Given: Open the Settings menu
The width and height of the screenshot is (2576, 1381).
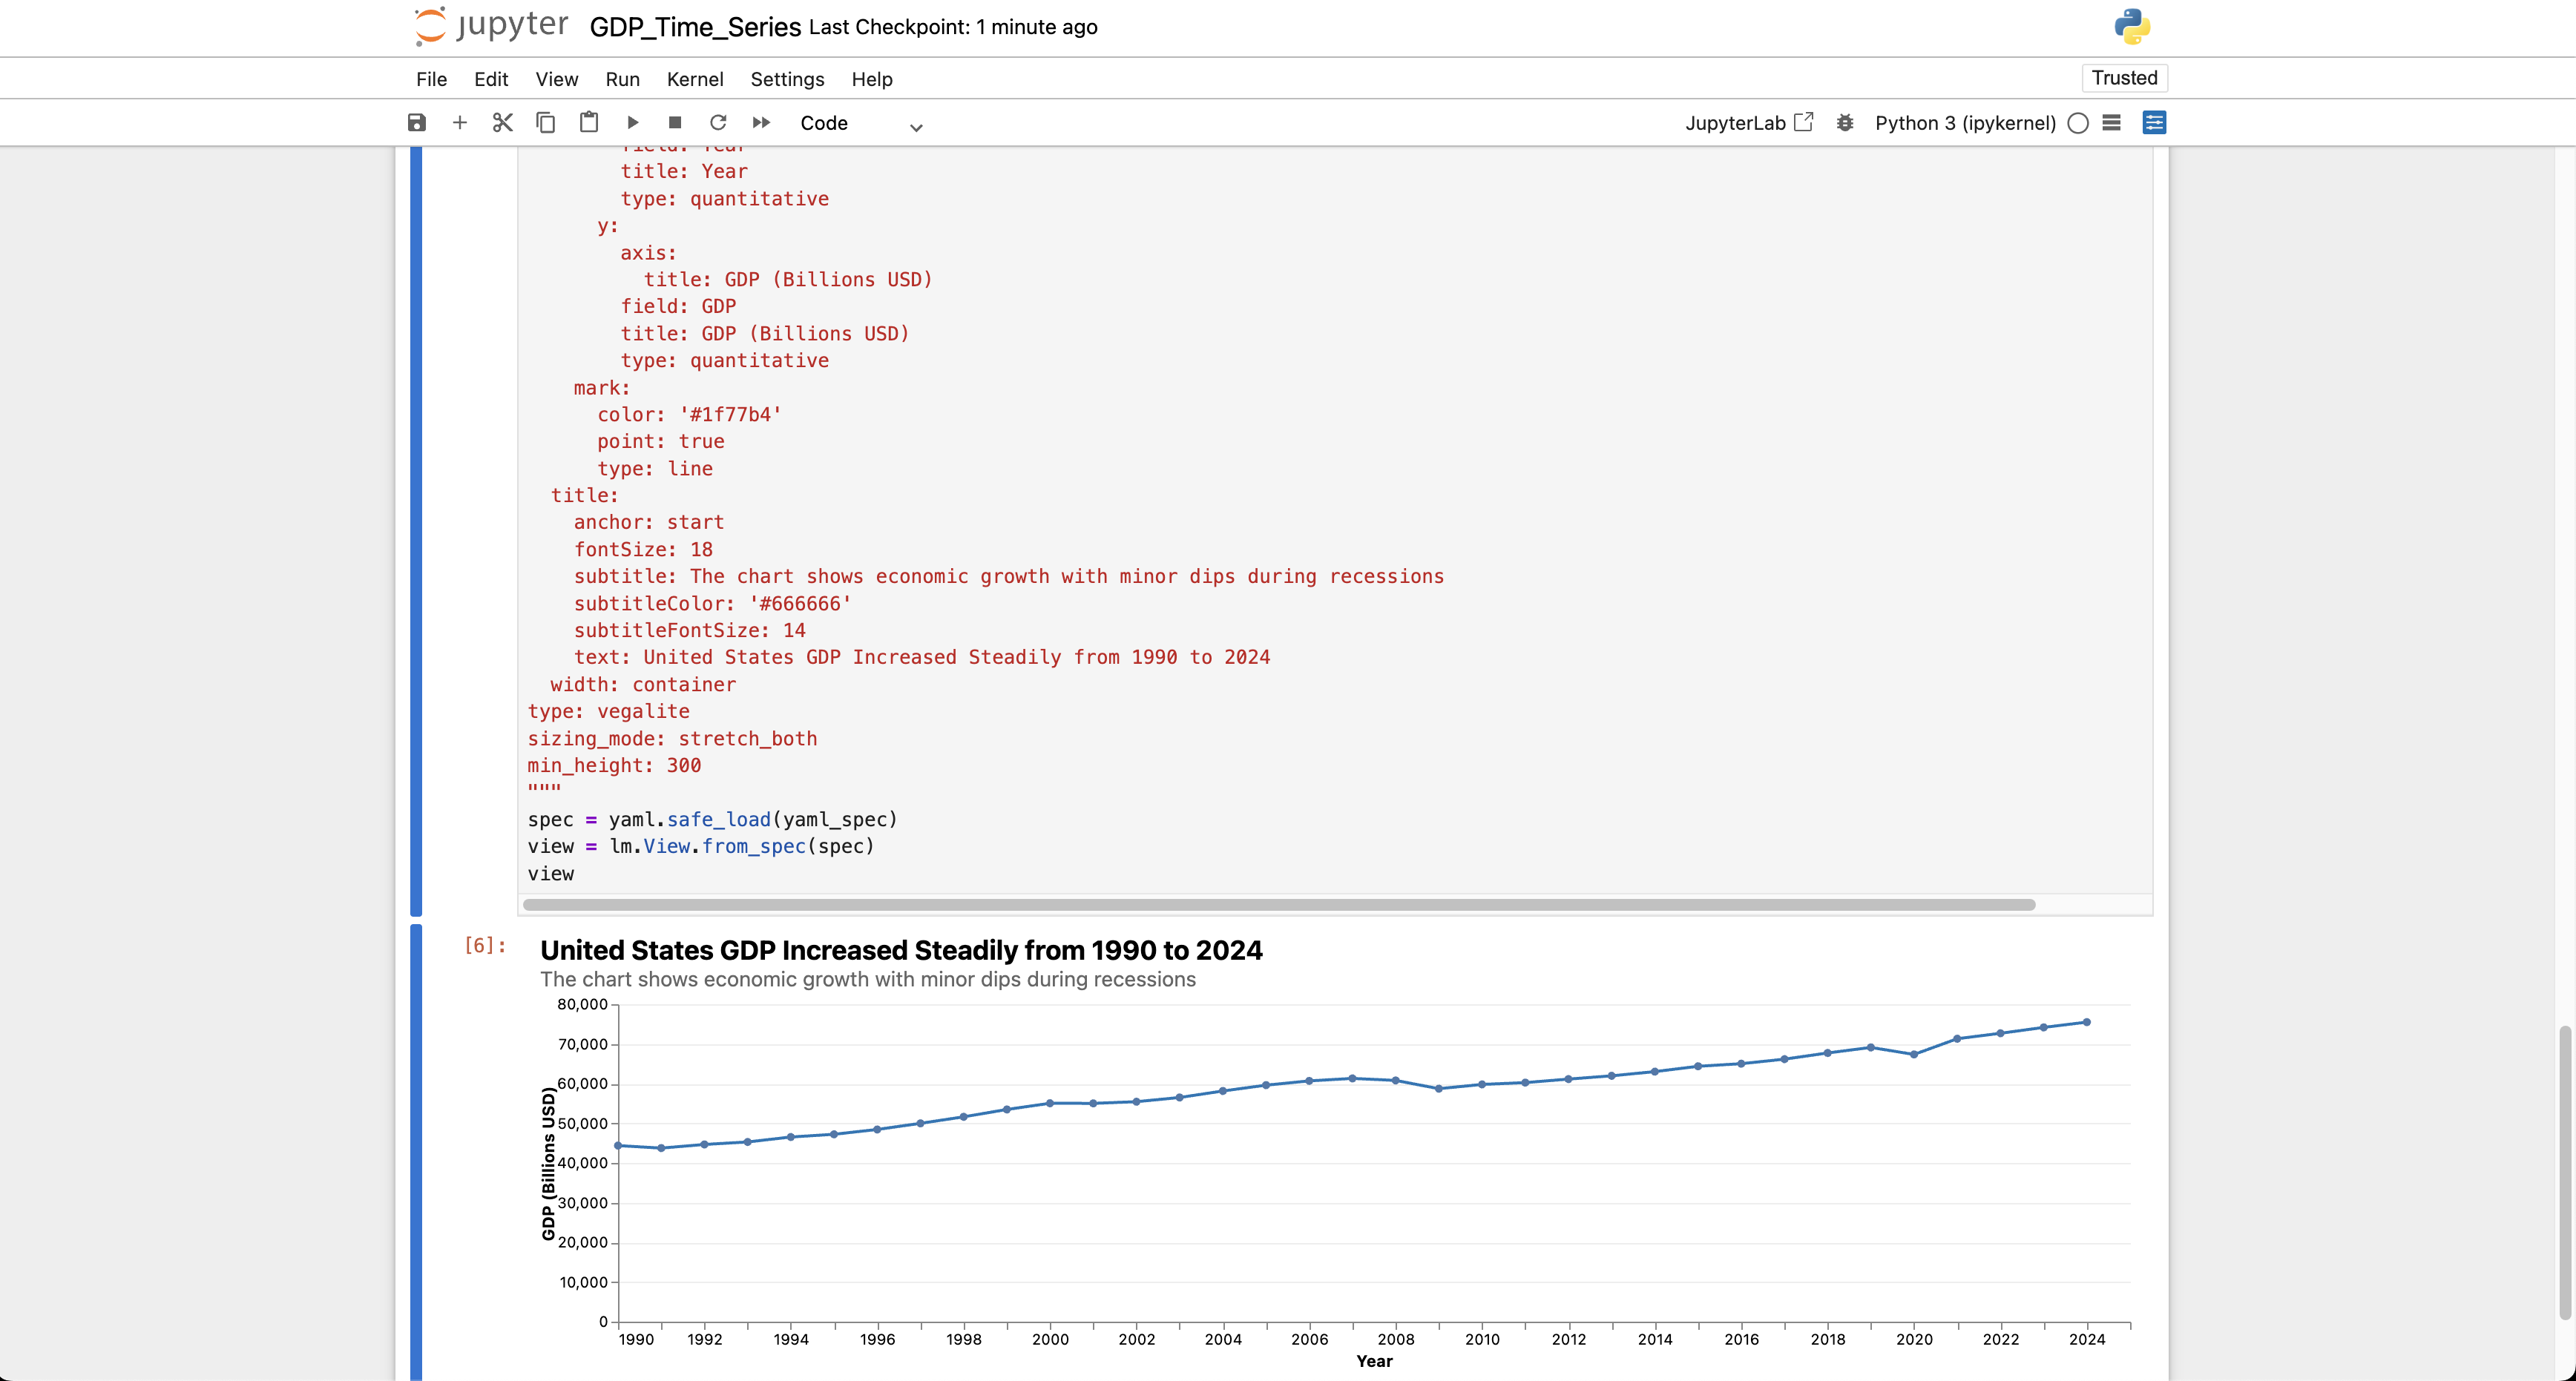Looking at the screenshot, I should click(787, 79).
